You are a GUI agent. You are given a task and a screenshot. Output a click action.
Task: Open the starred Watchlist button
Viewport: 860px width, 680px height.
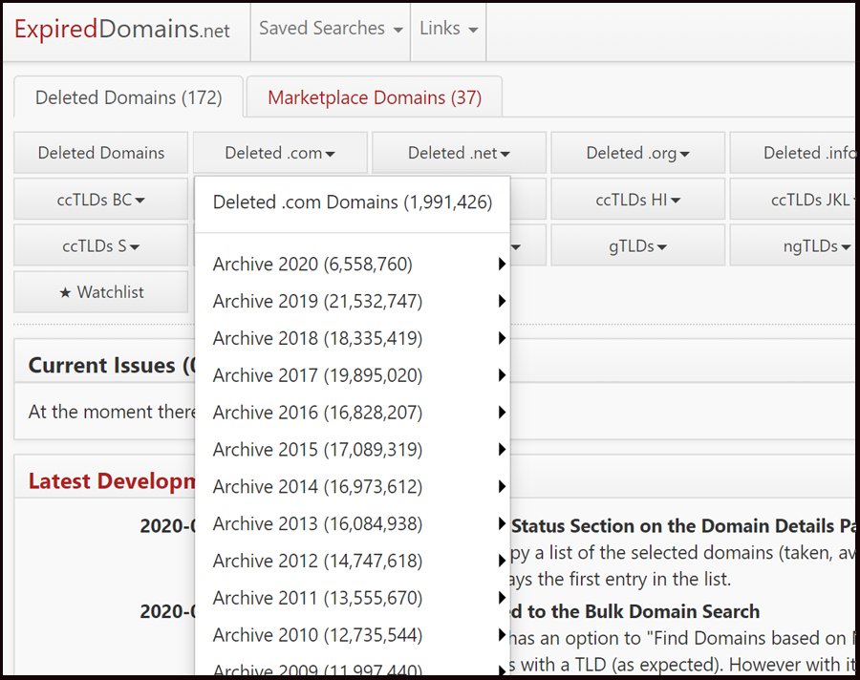101,291
